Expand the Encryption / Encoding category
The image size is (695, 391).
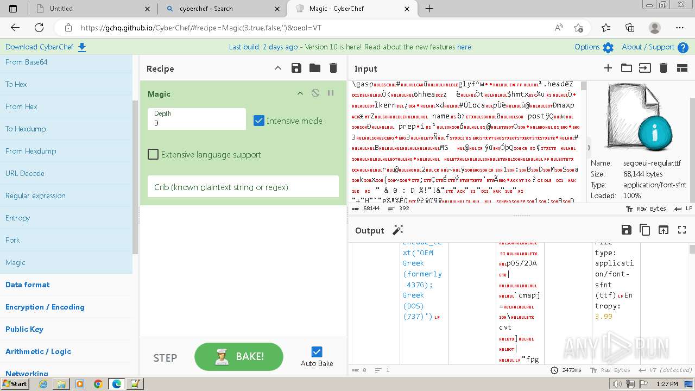tap(66, 307)
